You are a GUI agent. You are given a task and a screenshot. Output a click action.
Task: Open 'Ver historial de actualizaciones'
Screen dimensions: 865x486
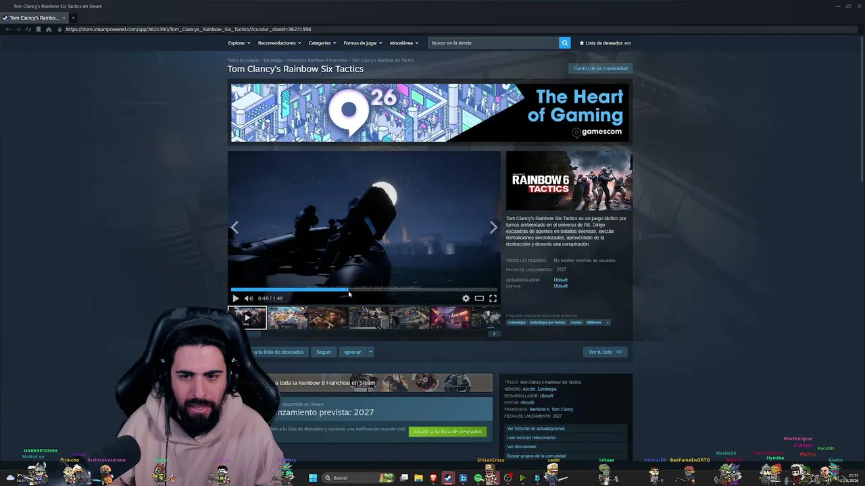point(567,429)
